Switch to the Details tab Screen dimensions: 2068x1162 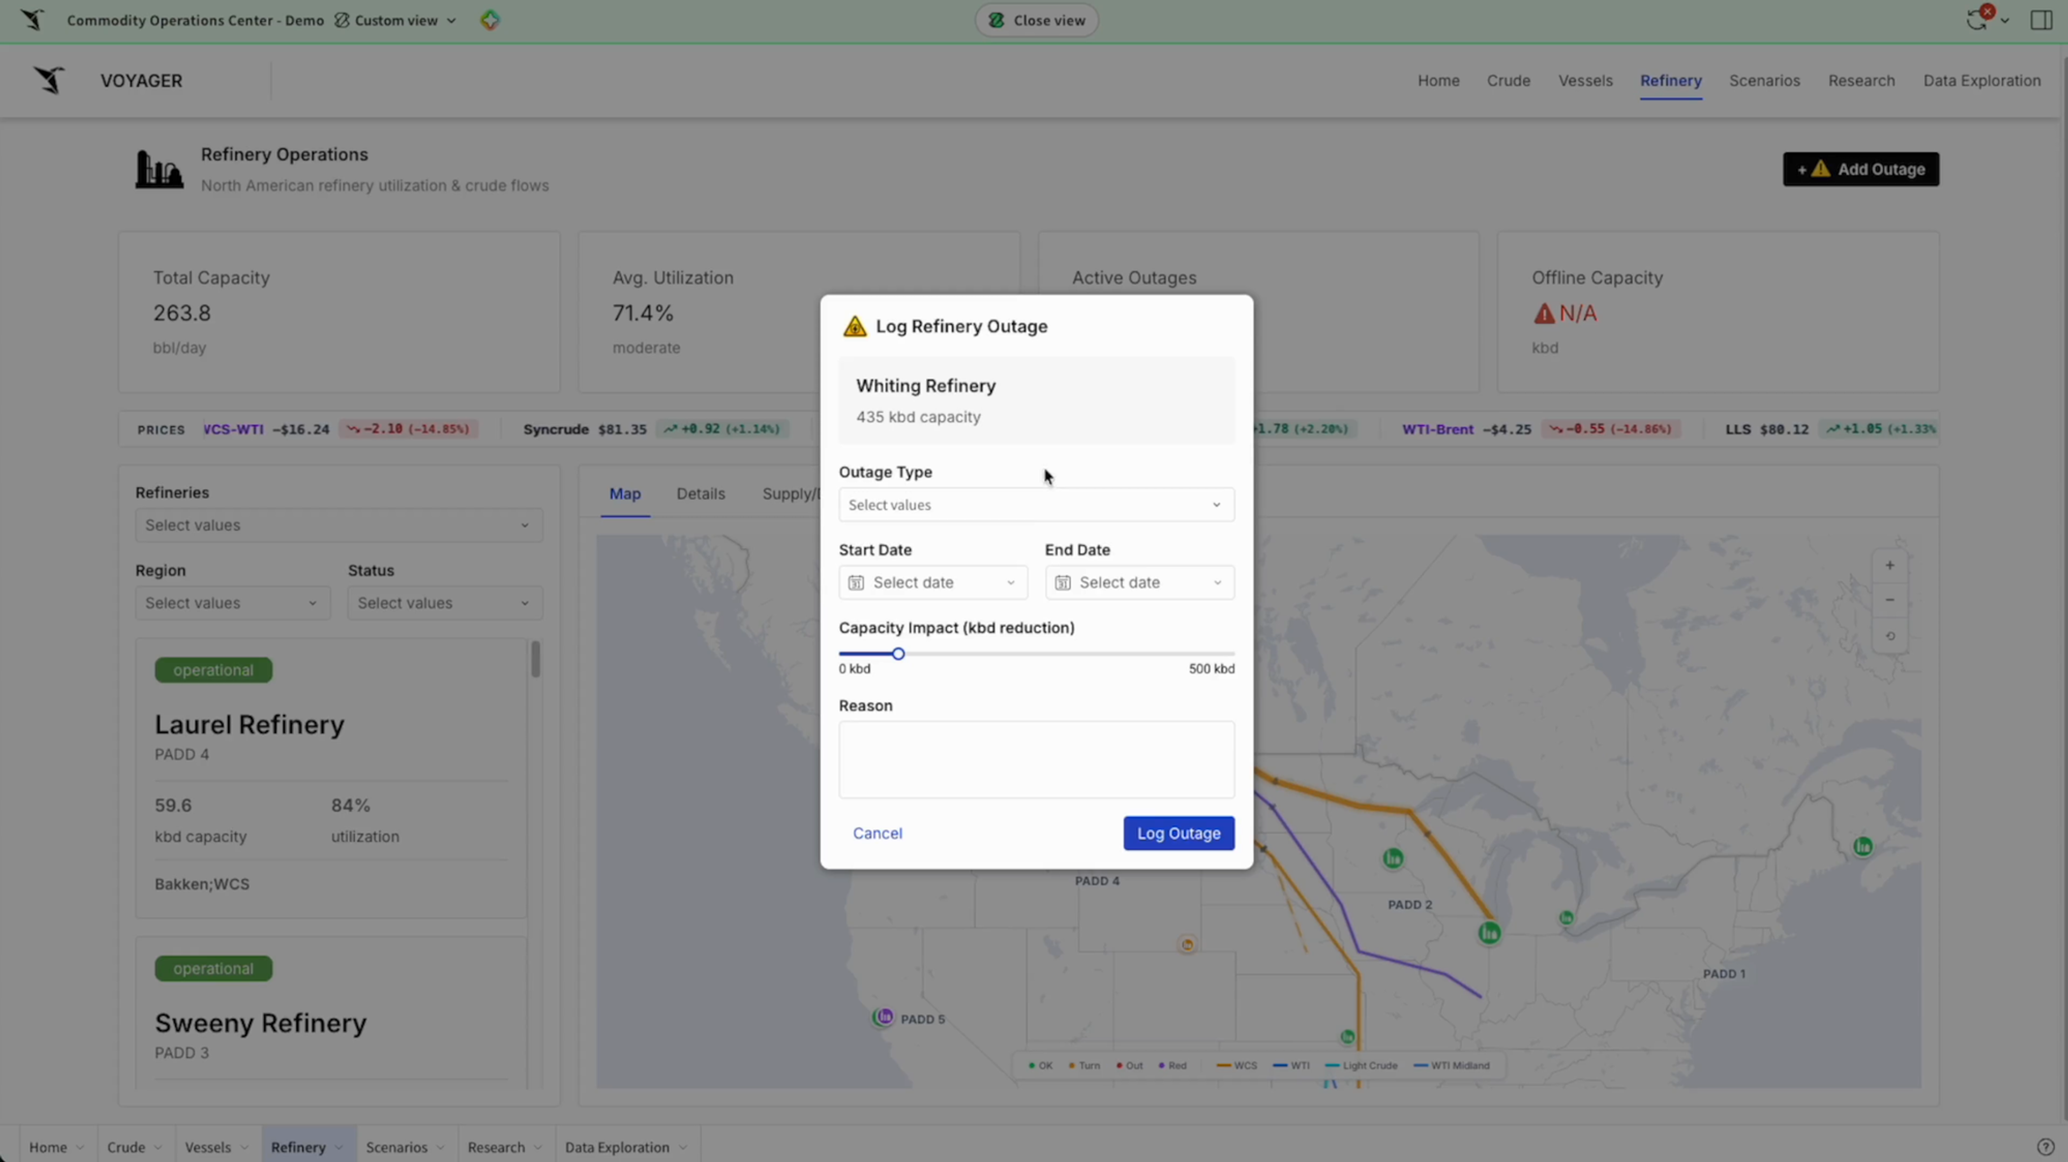tap(700, 494)
